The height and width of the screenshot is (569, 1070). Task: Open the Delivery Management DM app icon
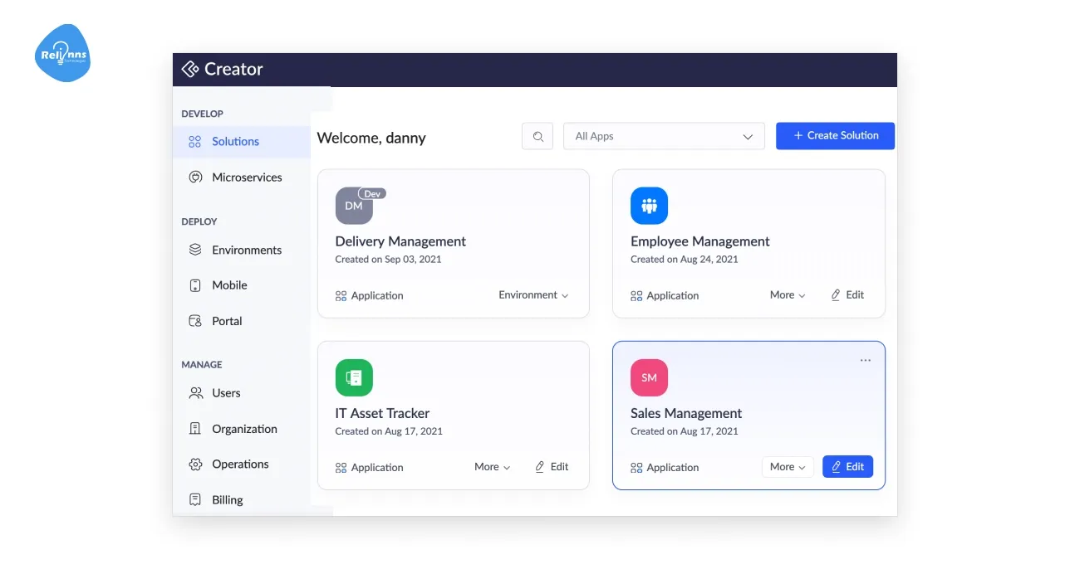pyautogui.click(x=354, y=206)
